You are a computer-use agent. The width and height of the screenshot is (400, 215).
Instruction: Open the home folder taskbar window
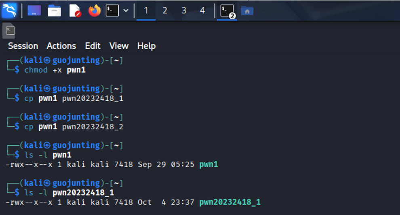(x=247, y=11)
